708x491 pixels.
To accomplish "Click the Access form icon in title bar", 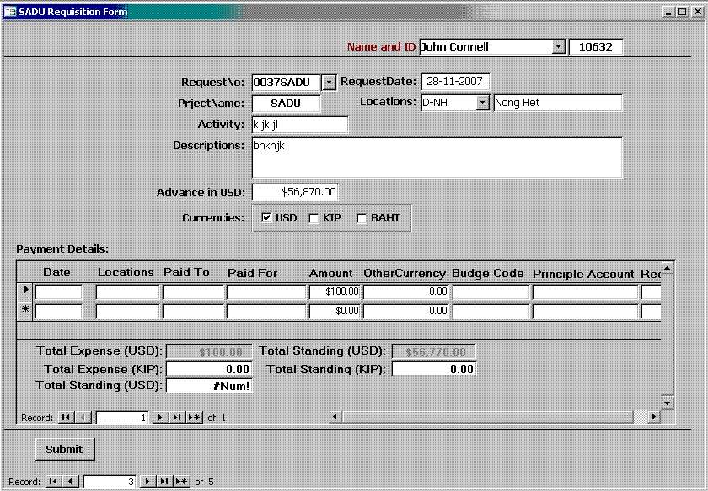I will point(11,12).
